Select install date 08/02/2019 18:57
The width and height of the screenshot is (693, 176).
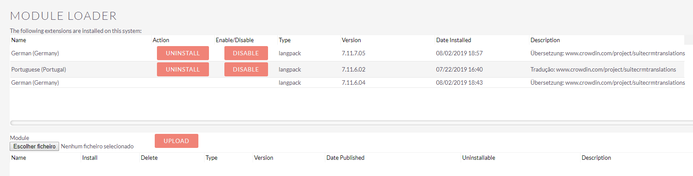pos(459,53)
